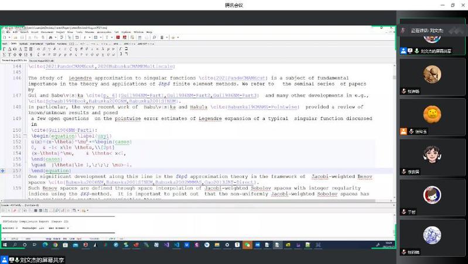Insert the capital Gamma symbol from palette
Screen dimensions: 468x264
[5, 49]
